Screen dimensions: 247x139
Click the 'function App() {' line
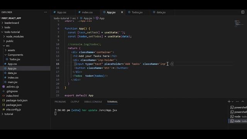[x=77, y=29]
